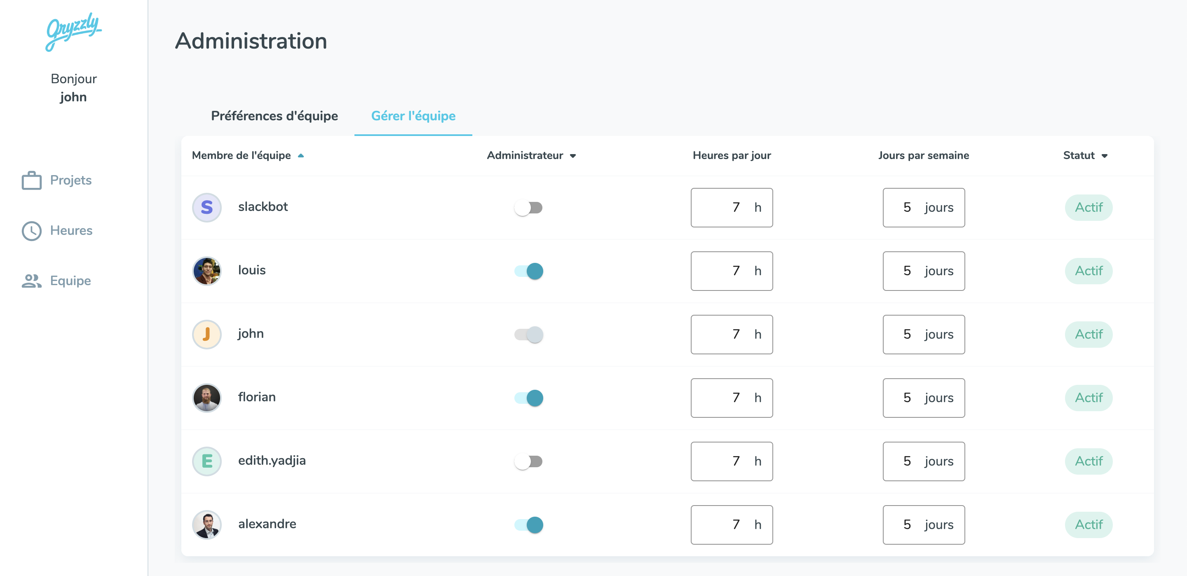Viewport: 1187px width, 576px height.
Task: Switch to Préférences d'équipe tab
Action: [x=274, y=116]
